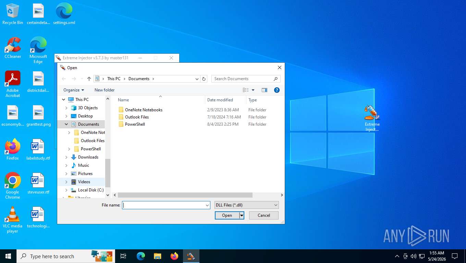Select Videos in the navigation tree
Viewport: 466px width, 263px height.
pyautogui.click(x=84, y=182)
